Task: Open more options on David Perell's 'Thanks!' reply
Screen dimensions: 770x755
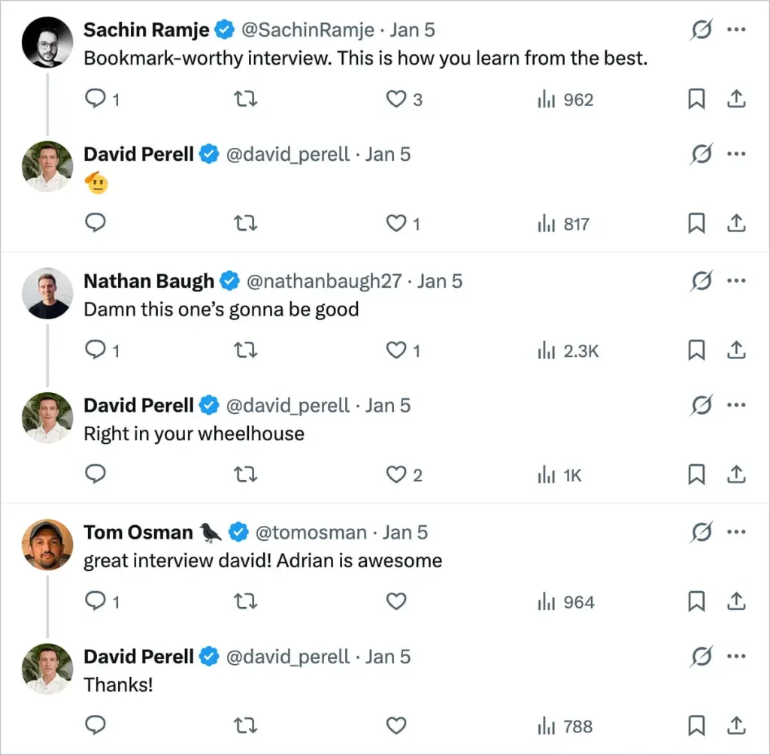Action: [736, 656]
